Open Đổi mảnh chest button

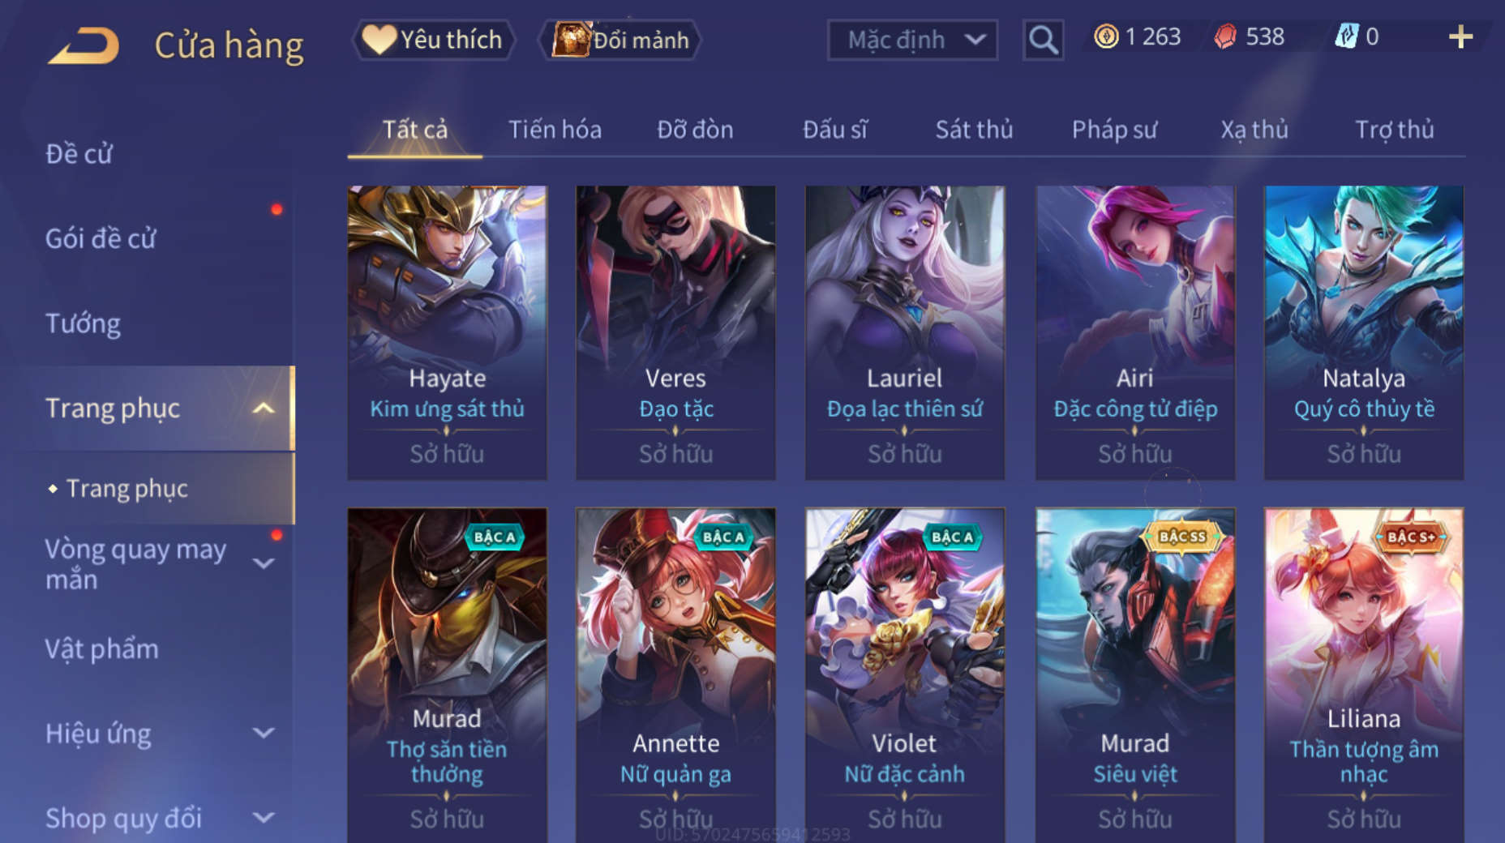point(620,40)
